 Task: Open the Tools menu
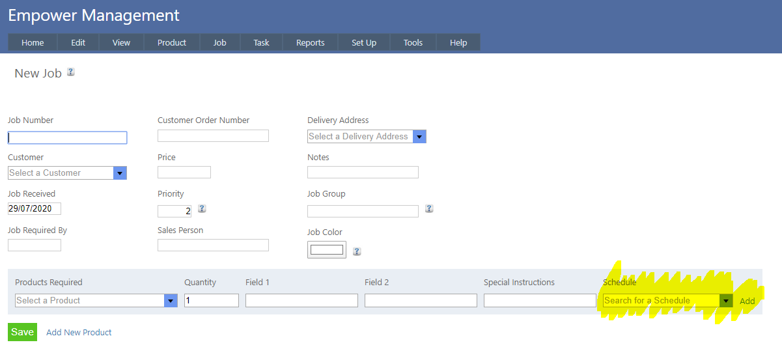pyautogui.click(x=413, y=43)
